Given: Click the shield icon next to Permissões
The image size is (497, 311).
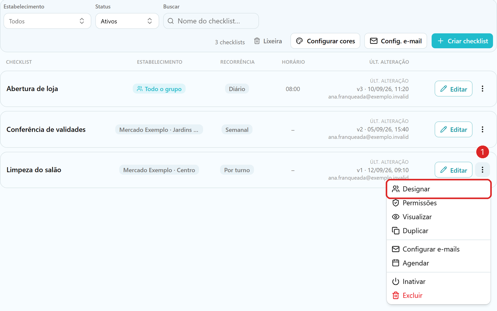Looking at the screenshot, I should click(395, 203).
